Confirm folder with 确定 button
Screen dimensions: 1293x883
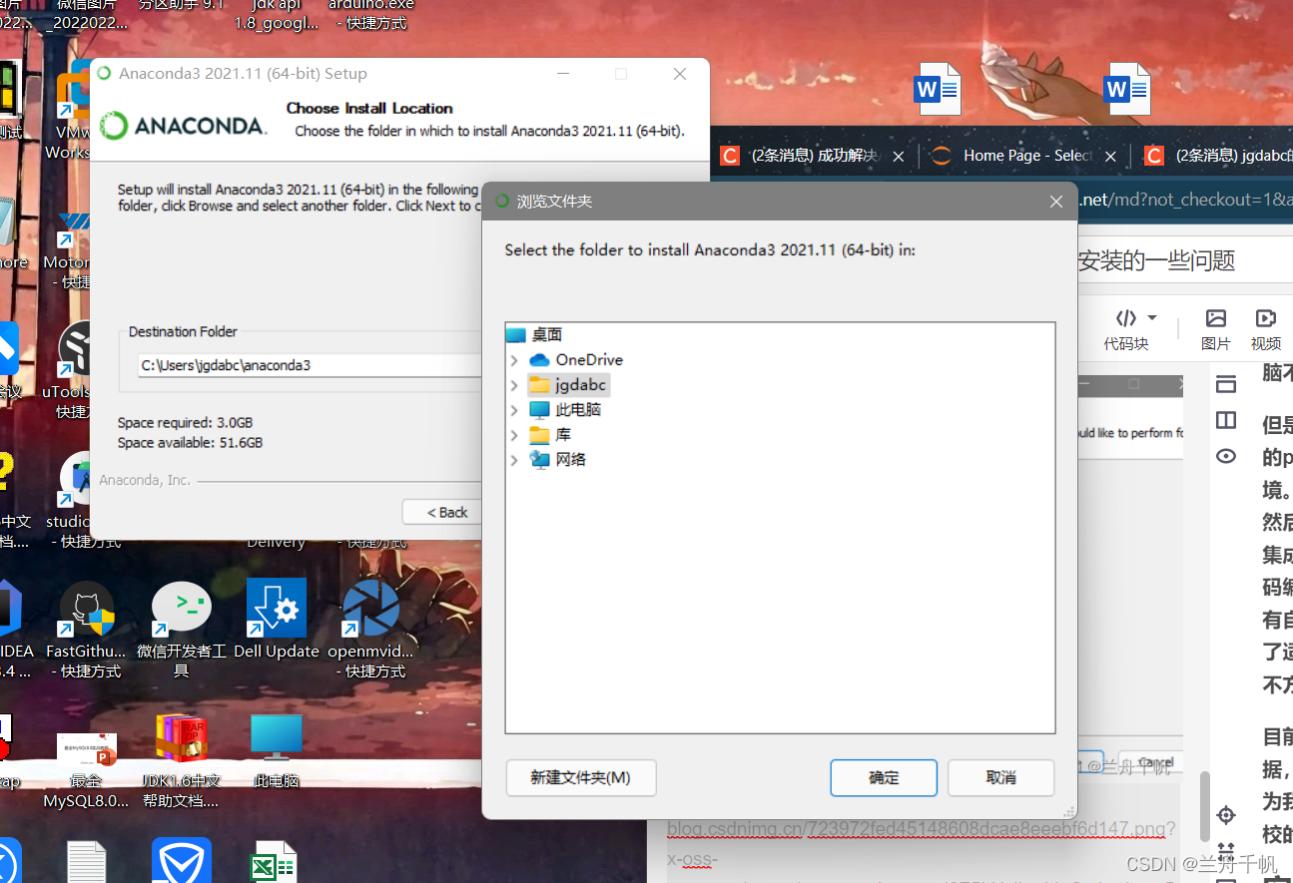pos(884,778)
